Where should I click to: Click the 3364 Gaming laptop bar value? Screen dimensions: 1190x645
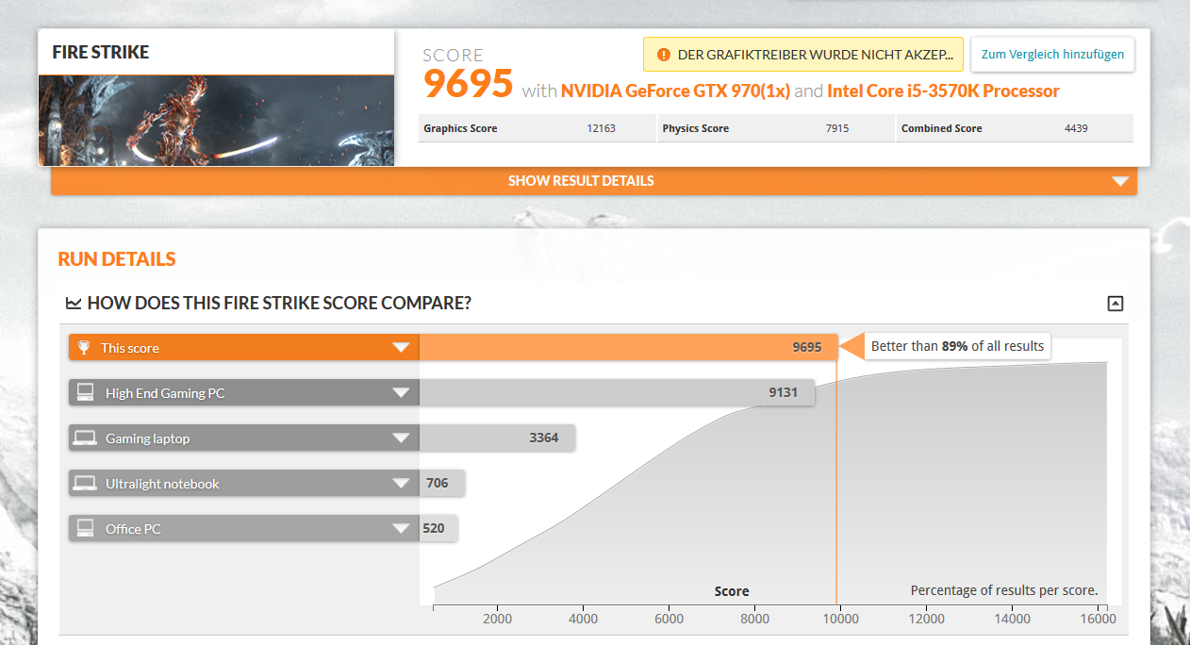[x=544, y=438]
